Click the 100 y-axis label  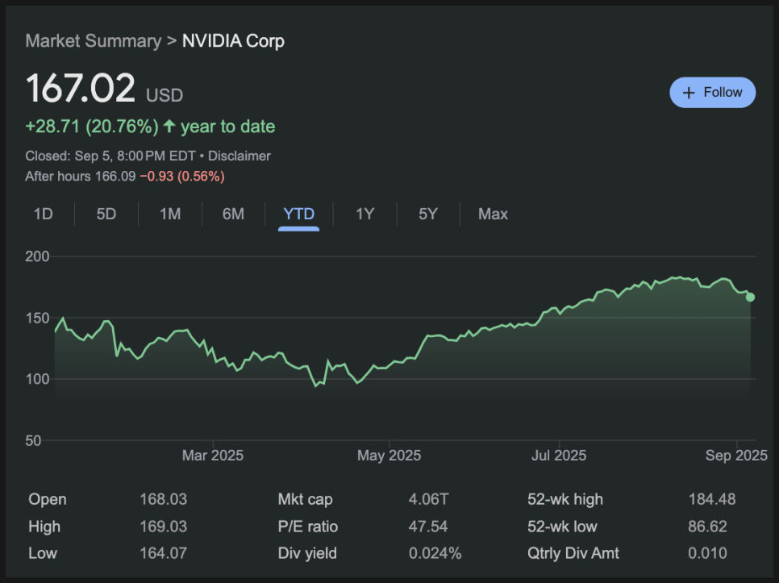37,379
